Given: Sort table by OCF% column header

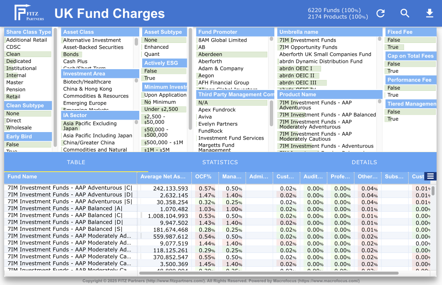Looking at the screenshot, I should coord(203,177).
